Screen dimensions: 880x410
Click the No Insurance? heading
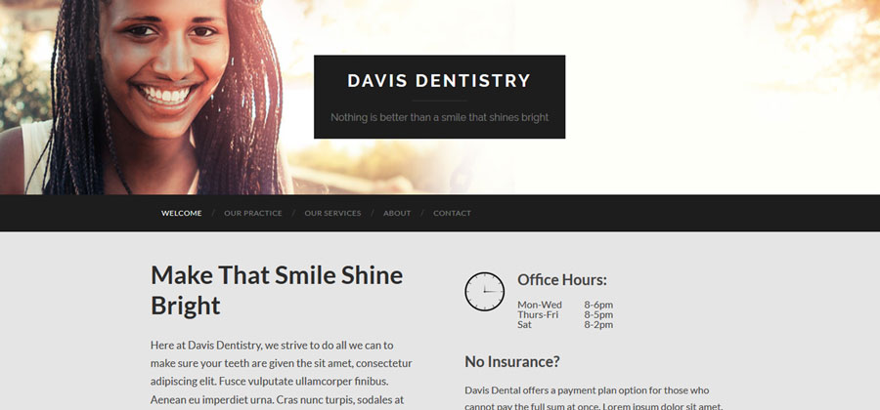pos(511,362)
